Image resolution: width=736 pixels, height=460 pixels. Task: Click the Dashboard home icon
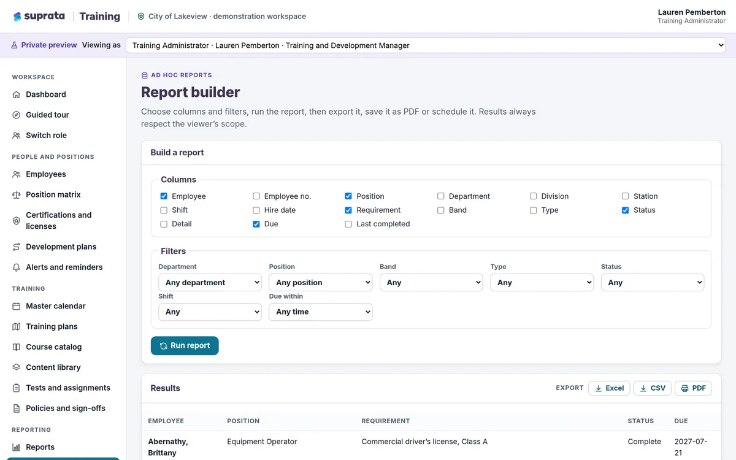click(x=17, y=94)
